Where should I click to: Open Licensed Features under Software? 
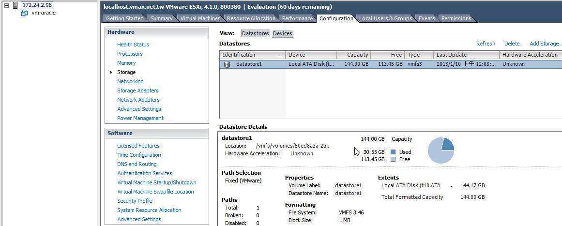(138, 146)
